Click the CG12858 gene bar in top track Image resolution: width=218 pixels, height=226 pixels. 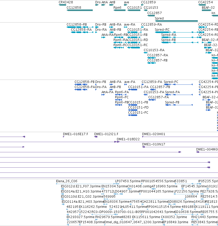[x=80, y=10]
